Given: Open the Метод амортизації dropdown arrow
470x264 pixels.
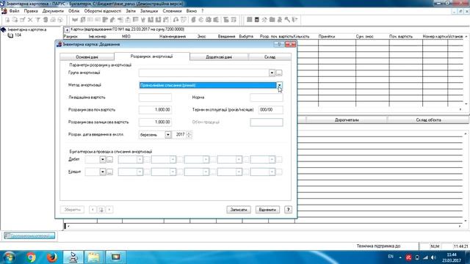Looking at the screenshot, I should 279,85.
